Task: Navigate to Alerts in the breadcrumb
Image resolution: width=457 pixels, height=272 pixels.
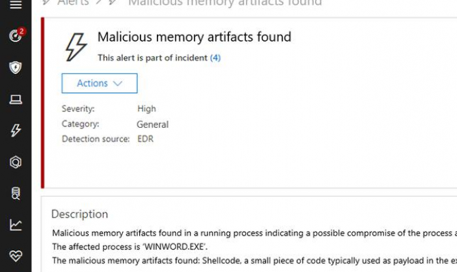Action: (73, 3)
